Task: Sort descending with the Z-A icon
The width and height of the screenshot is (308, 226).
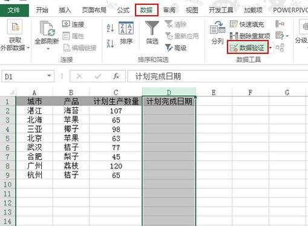Action: point(110,44)
